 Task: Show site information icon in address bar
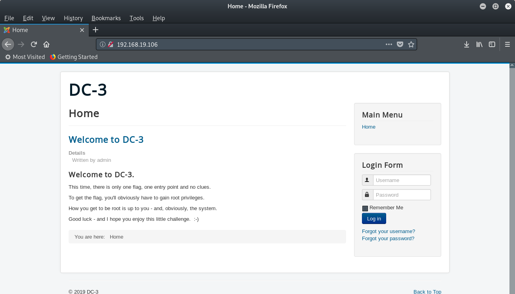pyautogui.click(x=102, y=44)
